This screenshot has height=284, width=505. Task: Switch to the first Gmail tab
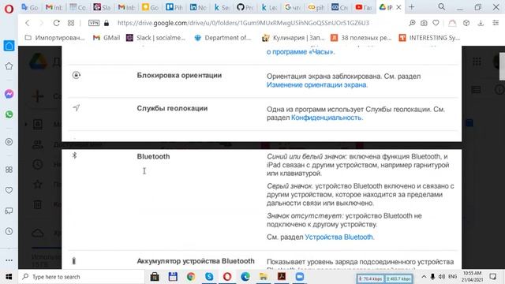coord(54,7)
